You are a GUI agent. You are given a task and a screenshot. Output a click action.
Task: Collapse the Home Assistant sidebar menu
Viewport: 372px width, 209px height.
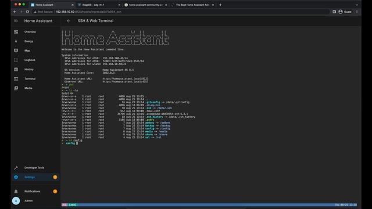pos(16,21)
